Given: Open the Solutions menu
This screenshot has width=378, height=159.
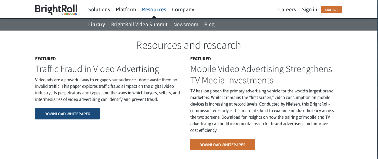Looking at the screenshot, I should 99,9.
